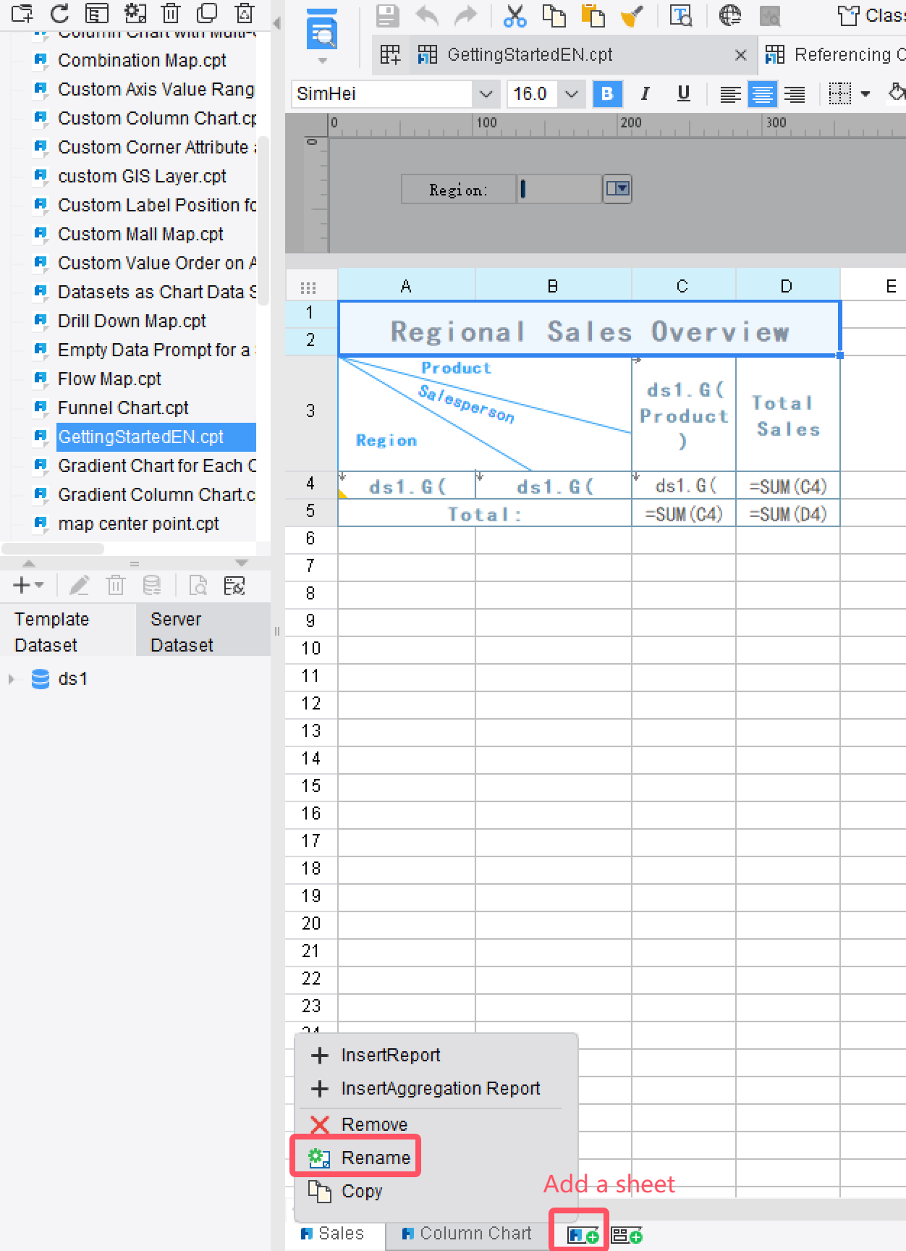Activate the format painter brush
The height and width of the screenshot is (1251, 906).
click(x=632, y=15)
